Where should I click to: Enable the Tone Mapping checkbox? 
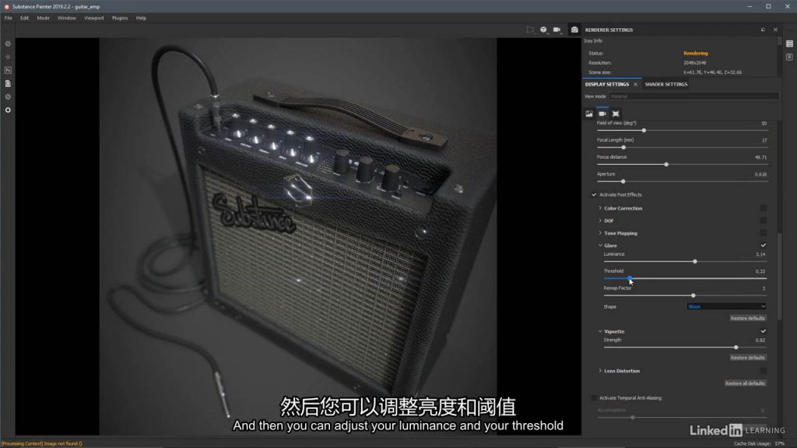point(763,233)
